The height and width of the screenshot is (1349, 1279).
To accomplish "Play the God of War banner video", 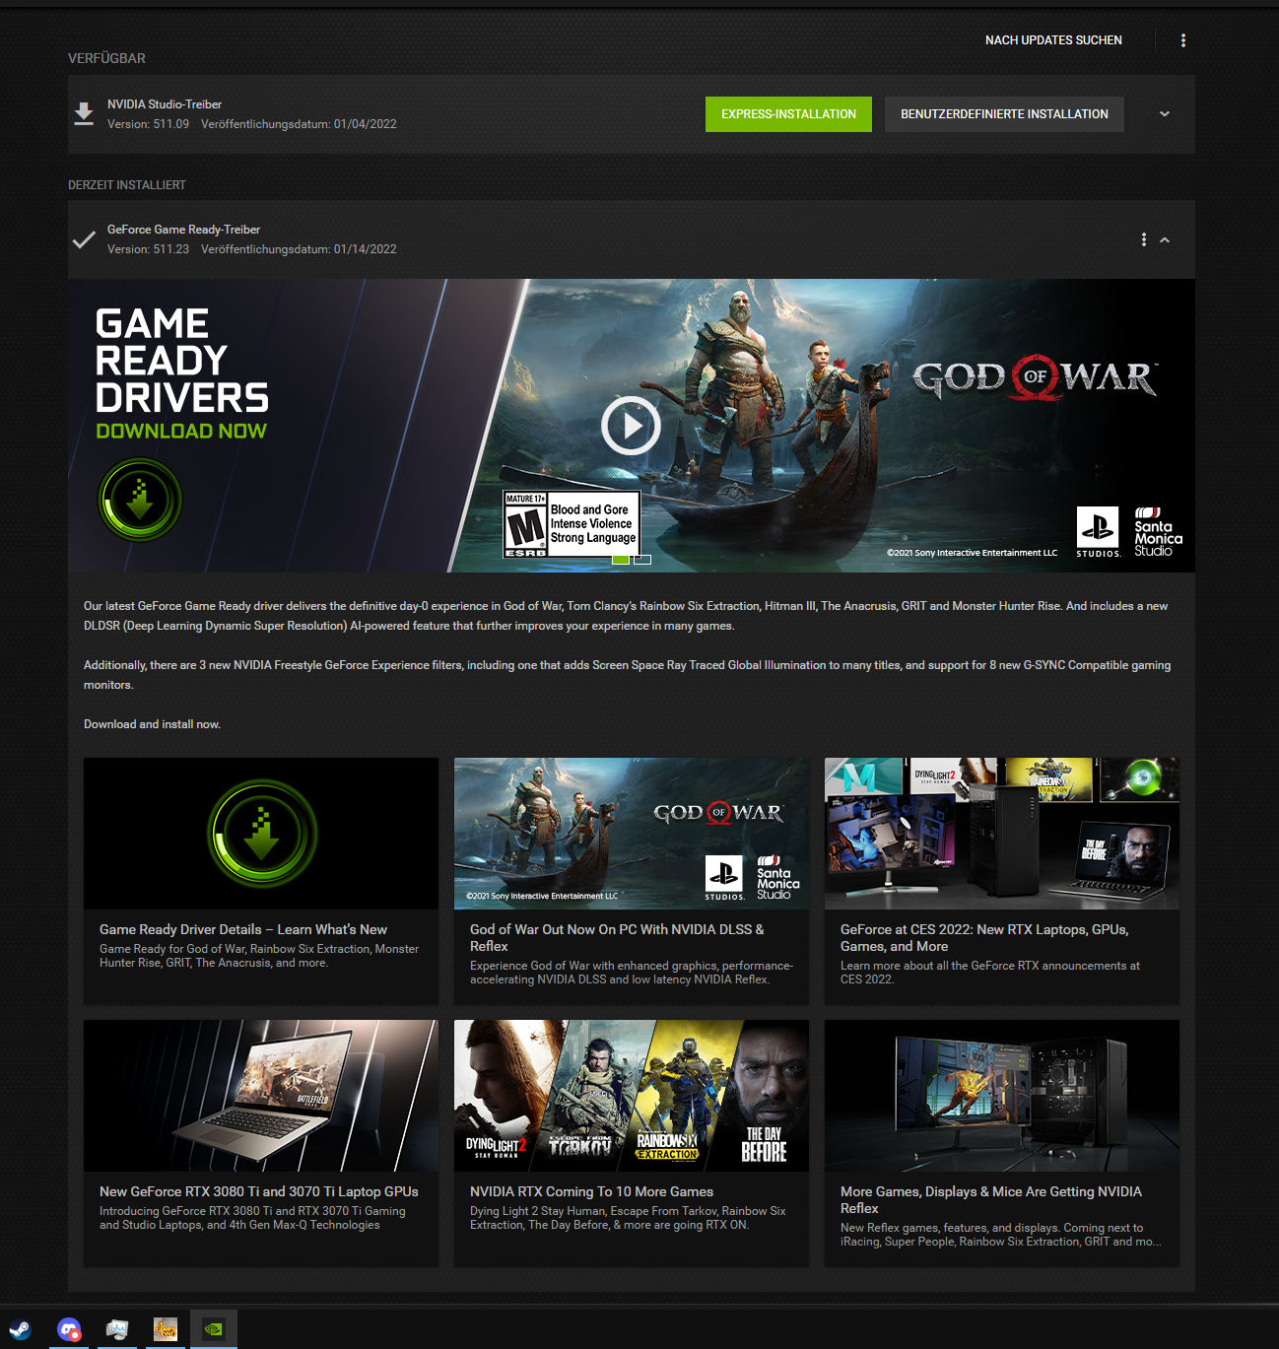I will [631, 426].
